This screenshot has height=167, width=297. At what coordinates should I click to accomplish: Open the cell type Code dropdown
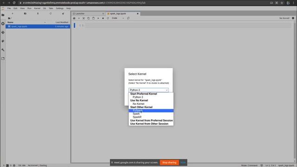118,18
